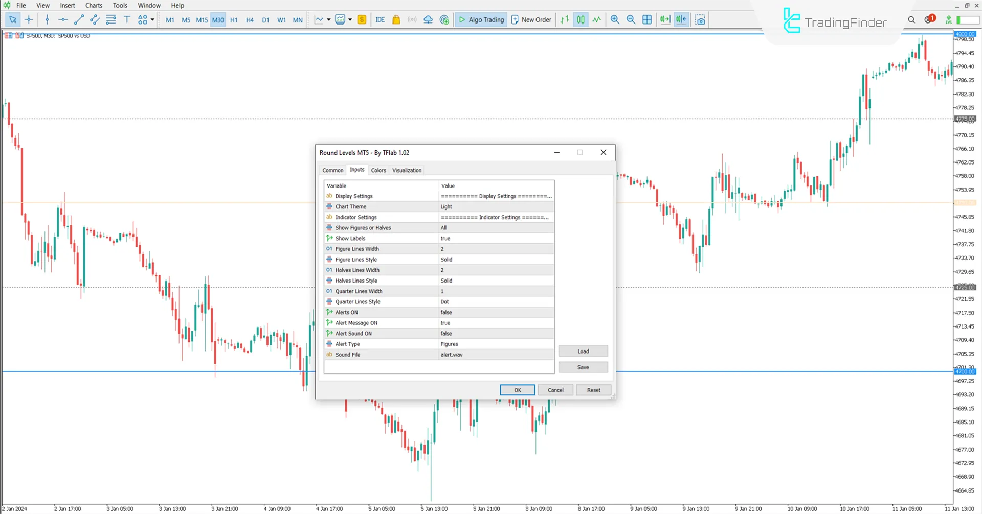Open the Charts menu
This screenshot has height=514, width=982.
pyautogui.click(x=94, y=5)
